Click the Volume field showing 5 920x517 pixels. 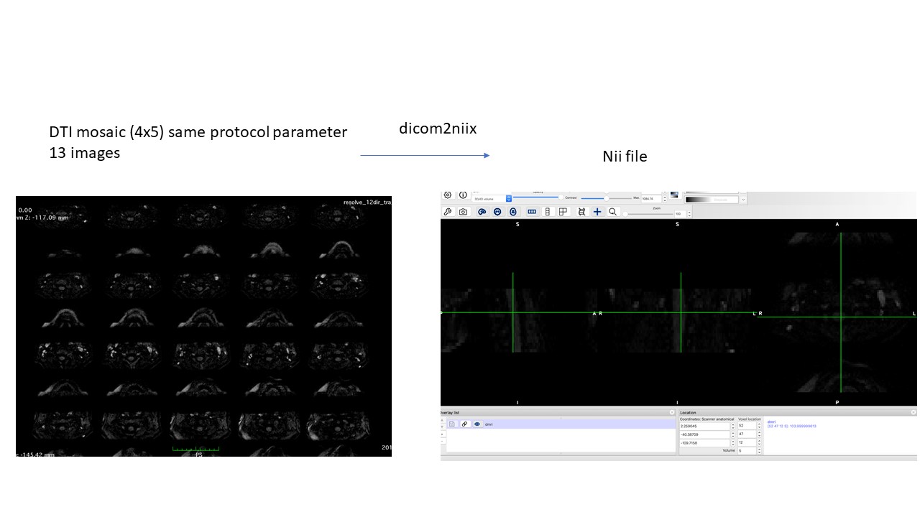[x=747, y=451]
